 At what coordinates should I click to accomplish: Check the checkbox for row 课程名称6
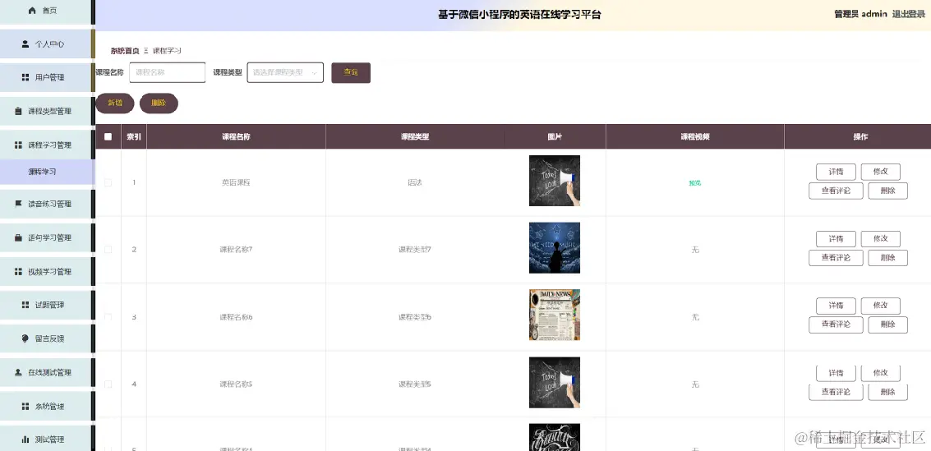tap(108, 317)
